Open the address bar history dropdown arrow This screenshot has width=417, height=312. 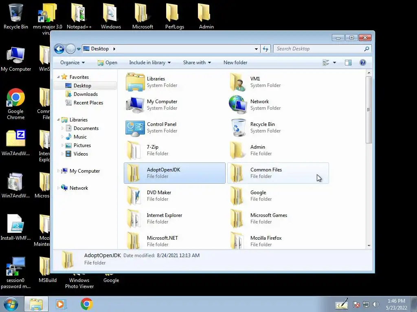tap(256, 49)
